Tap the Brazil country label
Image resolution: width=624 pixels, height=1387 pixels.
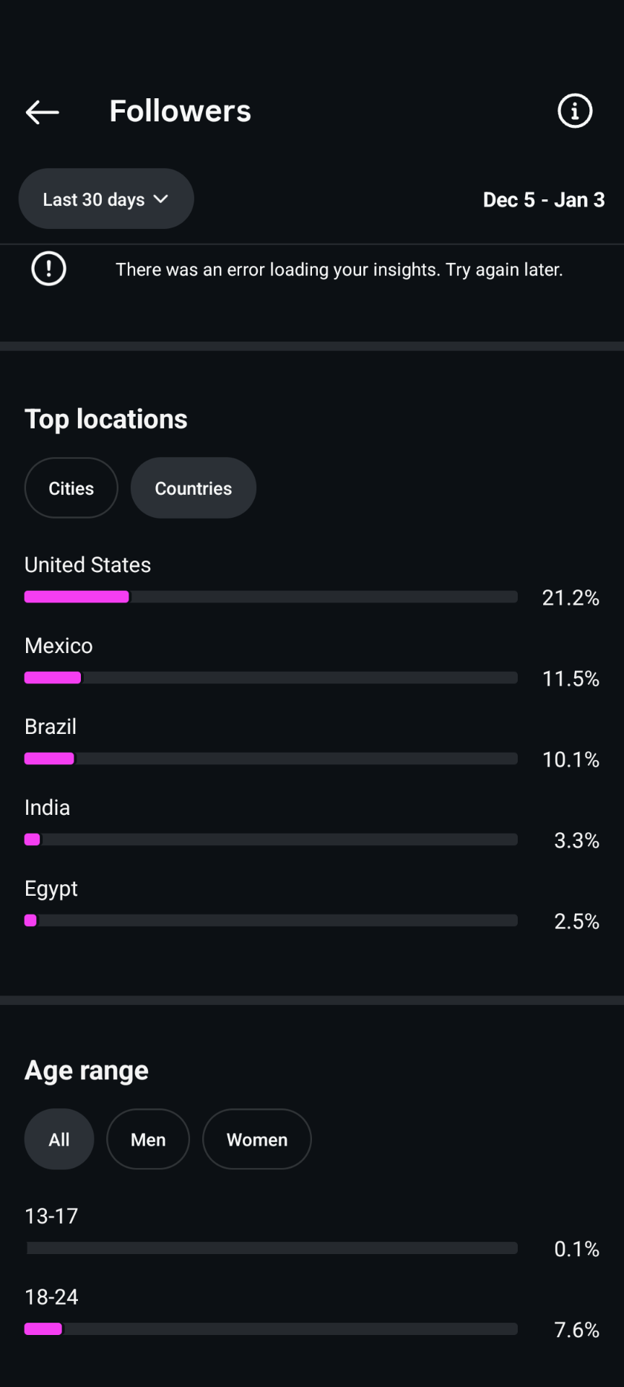[51, 727]
